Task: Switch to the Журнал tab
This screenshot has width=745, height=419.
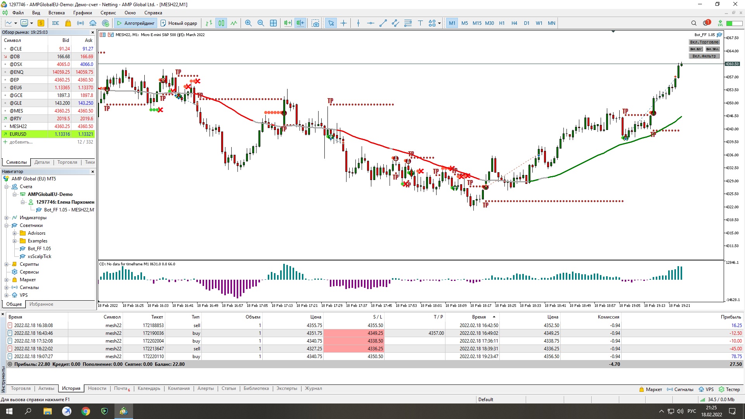Action: click(x=313, y=388)
